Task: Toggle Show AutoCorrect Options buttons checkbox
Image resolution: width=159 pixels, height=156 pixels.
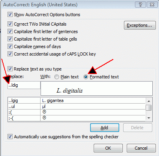Action: point(10,15)
